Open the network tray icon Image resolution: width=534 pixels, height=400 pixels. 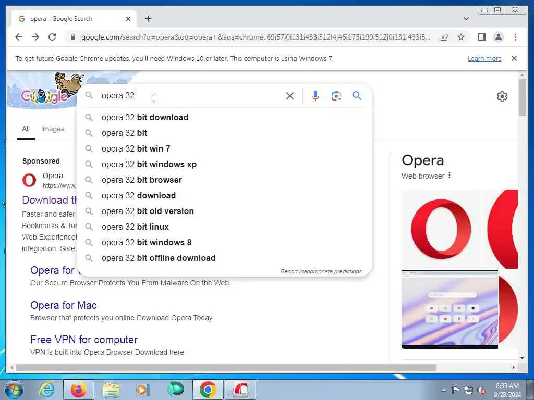469,390
